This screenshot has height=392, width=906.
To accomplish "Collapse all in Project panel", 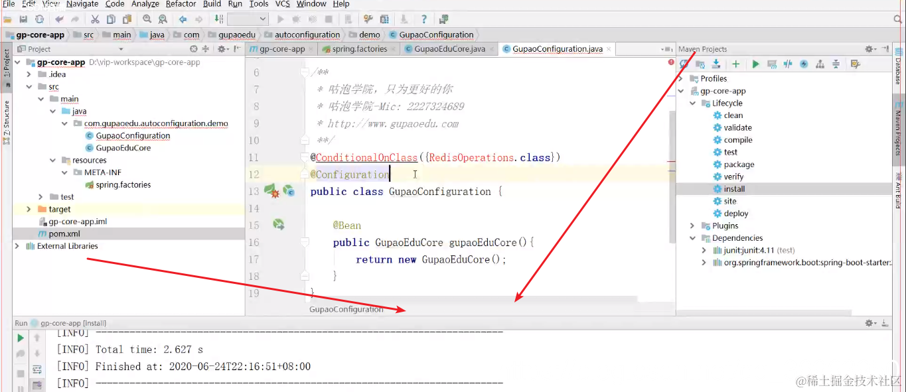I will 206,49.
